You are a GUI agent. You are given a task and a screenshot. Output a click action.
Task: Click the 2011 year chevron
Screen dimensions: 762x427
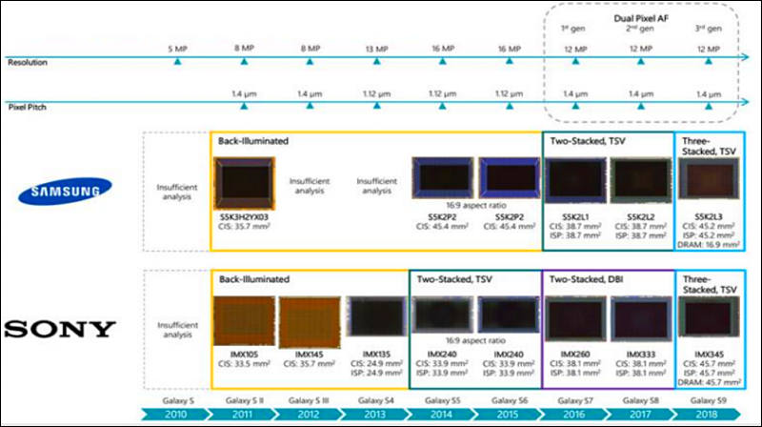242,415
